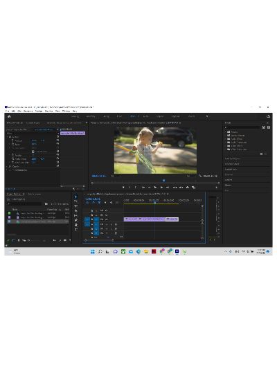
Task: Click the Home icon in top bar
Action: click(9, 116)
